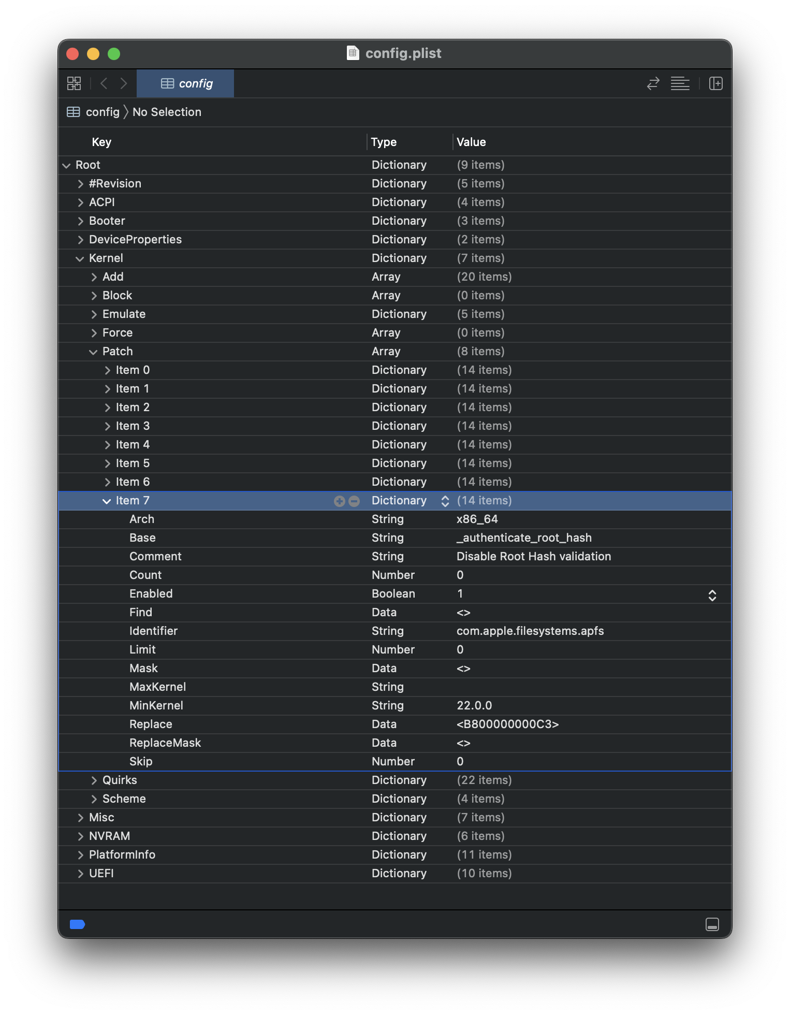The image size is (790, 1015).
Task: Click the swap editor arrows icon
Action: 653,83
